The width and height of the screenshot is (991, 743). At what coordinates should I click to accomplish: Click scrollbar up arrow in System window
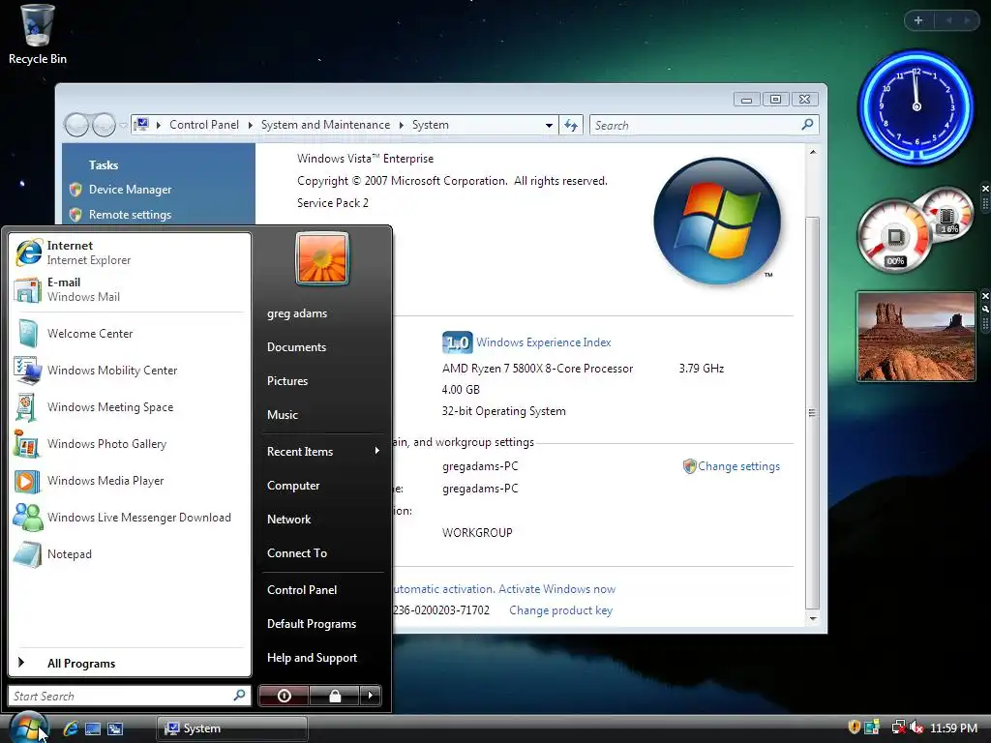pos(813,152)
